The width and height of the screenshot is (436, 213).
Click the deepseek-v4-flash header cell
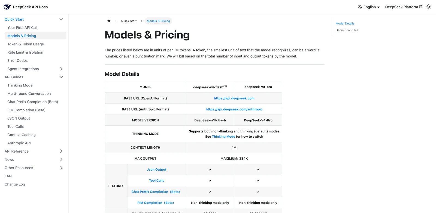point(210,87)
